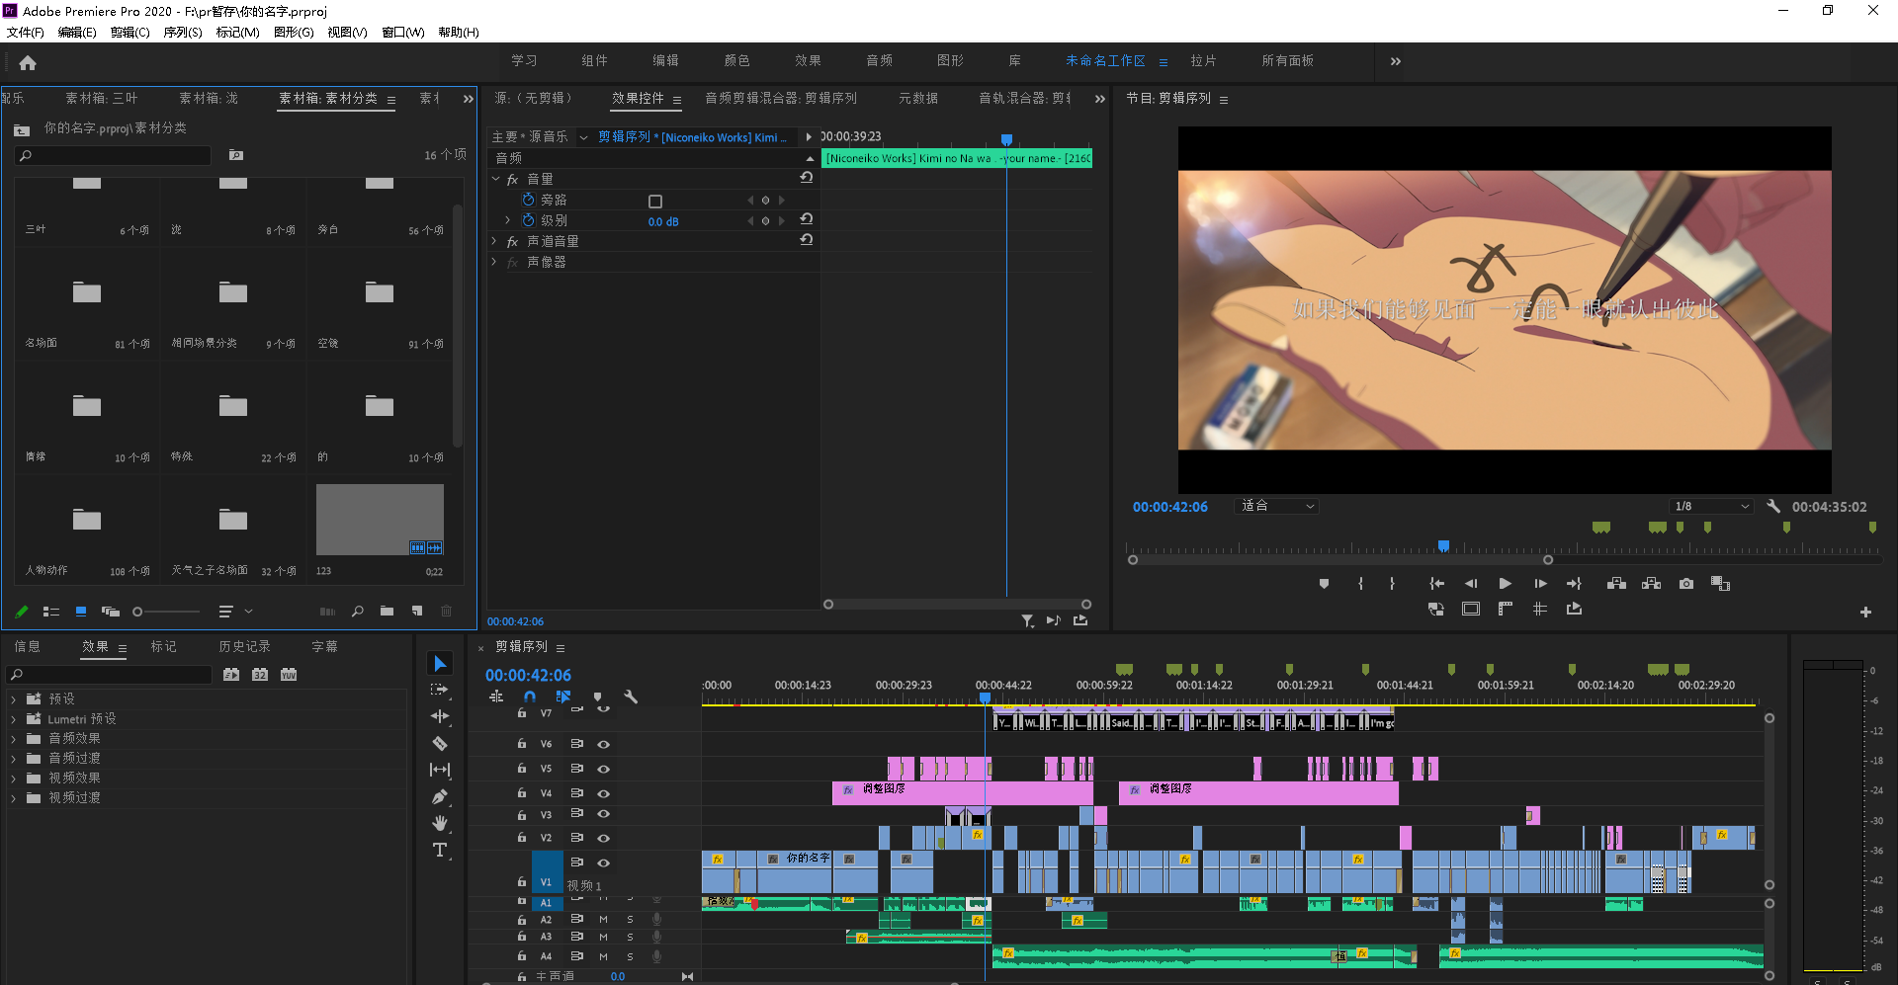Click the Lift button in Program monitor
The width and height of the screenshot is (1898, 985).
(x=1617, y=584)
